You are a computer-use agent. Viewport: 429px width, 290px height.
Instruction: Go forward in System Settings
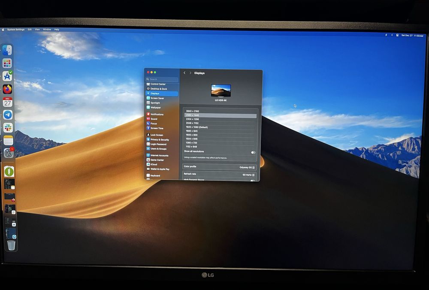pos(190,73)
